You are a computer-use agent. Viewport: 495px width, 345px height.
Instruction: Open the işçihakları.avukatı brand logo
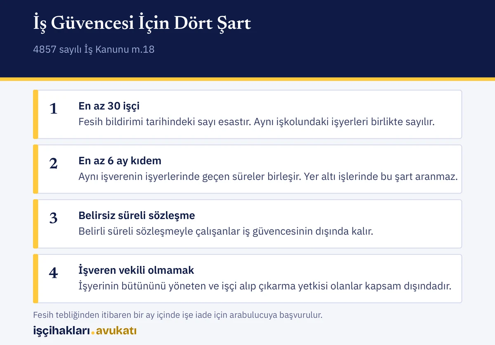coord(85,331)
